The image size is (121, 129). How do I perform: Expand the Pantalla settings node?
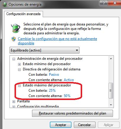(x=14, y=101)
